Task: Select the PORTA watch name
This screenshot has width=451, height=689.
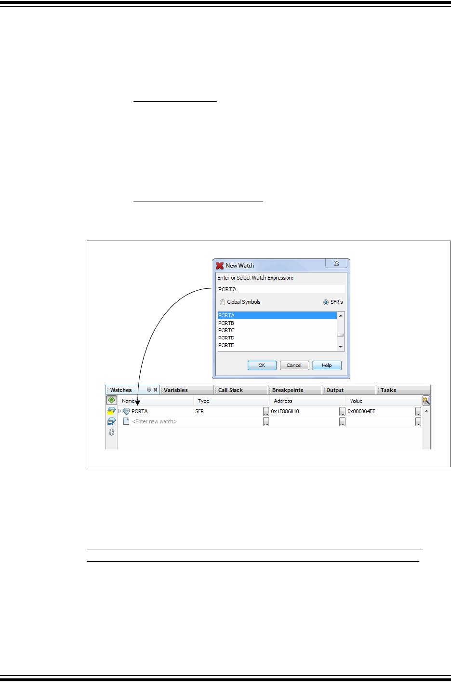Action: (x=140, y=411)
